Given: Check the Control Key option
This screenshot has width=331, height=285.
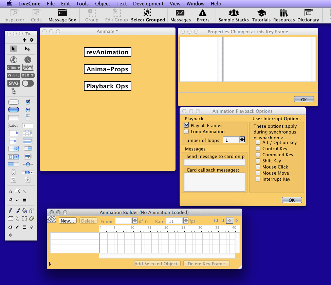Looking at the screenshot, I should (x=258, y=148).
